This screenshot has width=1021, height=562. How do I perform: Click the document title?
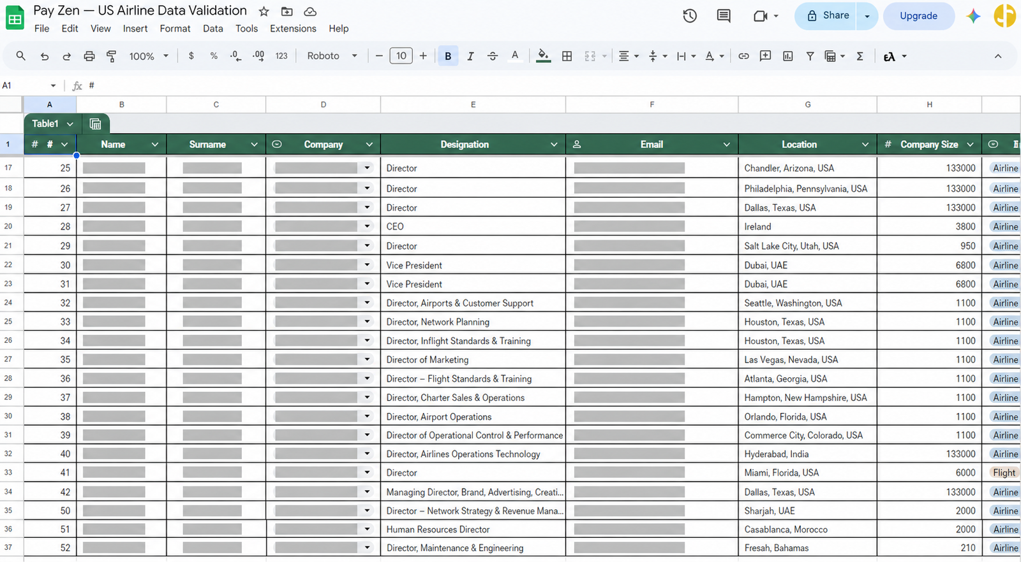140,11
